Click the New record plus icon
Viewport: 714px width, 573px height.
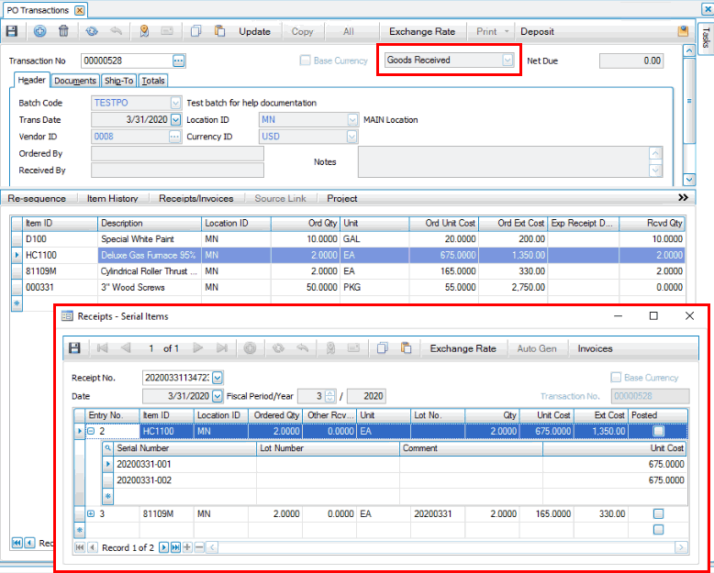click(39, 31)
